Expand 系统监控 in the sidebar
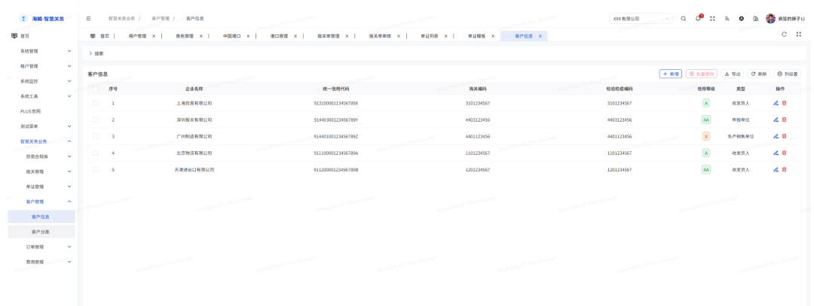Viewport: 814px width, 306px height. (x=42, y=80)
